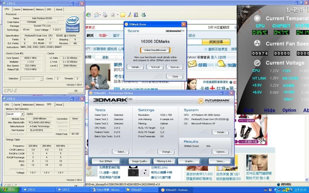Click the temperature sun icon in LanParty monitor
The image size is (309, 193).
(x=257, y=18)
